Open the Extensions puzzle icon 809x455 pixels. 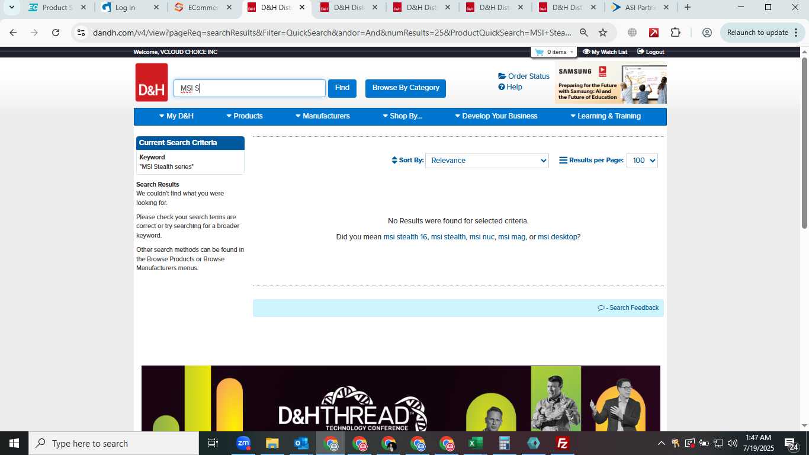tap(676, 33)
